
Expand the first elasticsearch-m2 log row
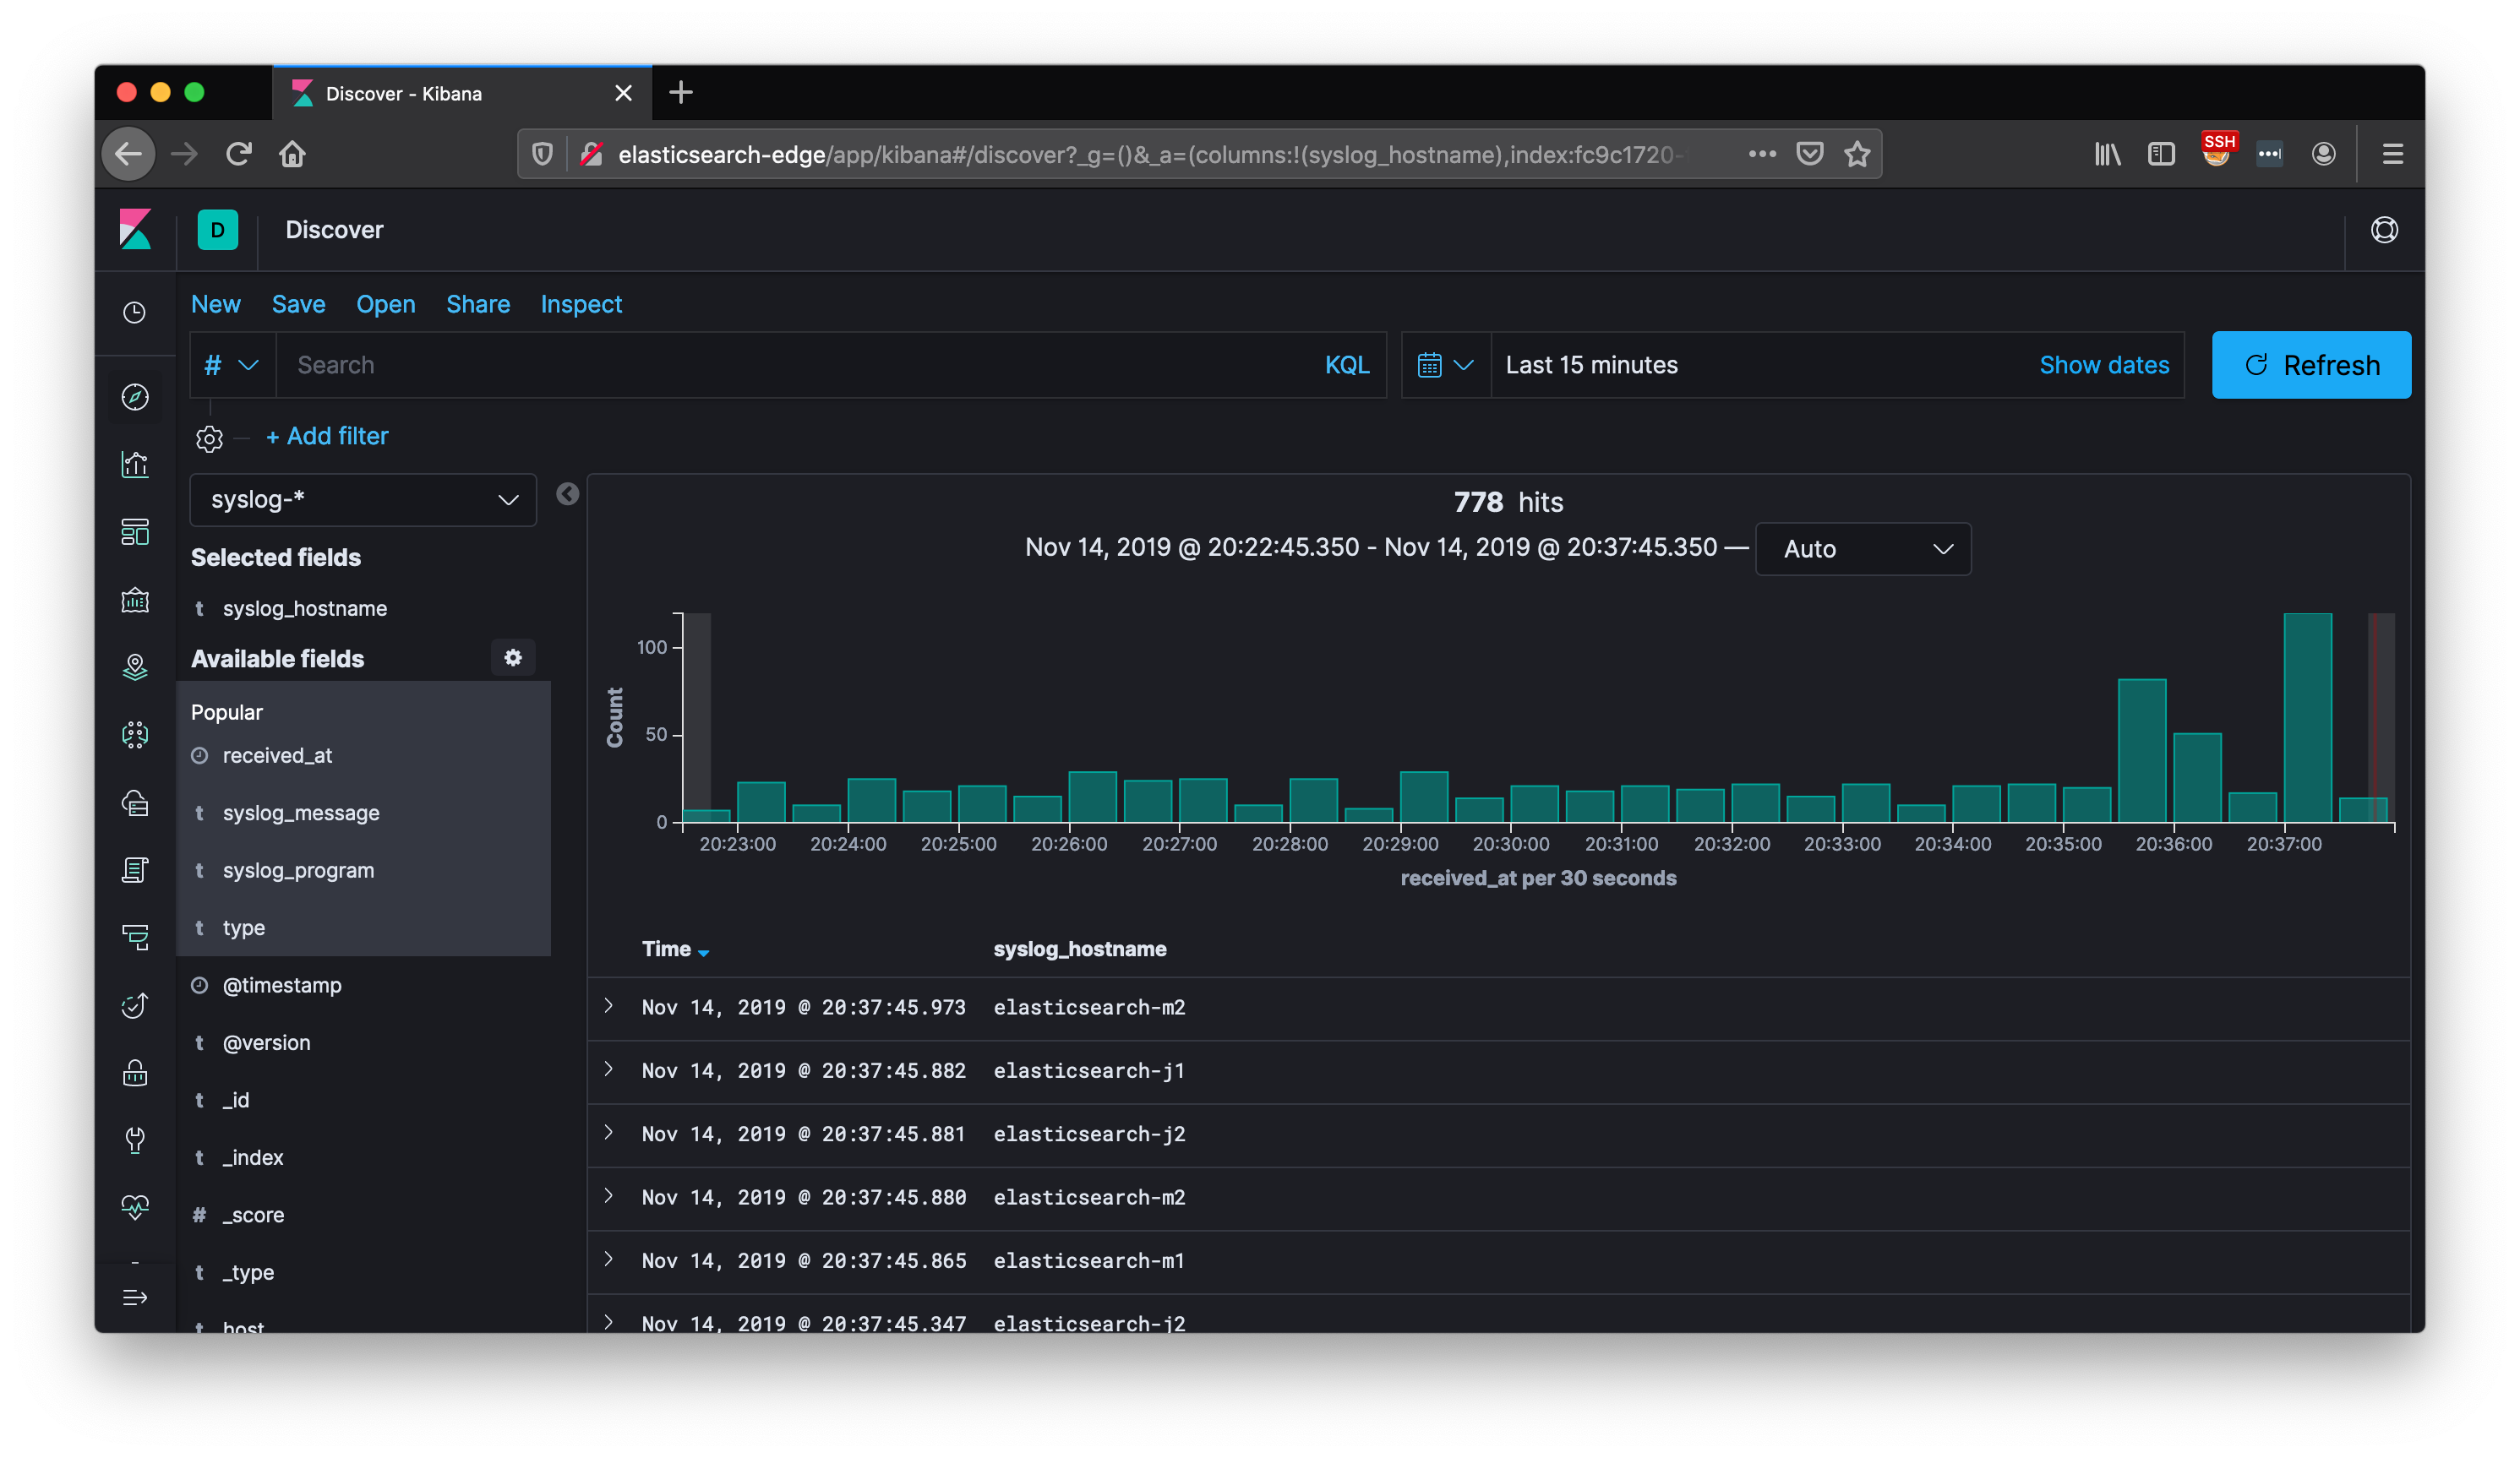click(x=609, y=1006)
